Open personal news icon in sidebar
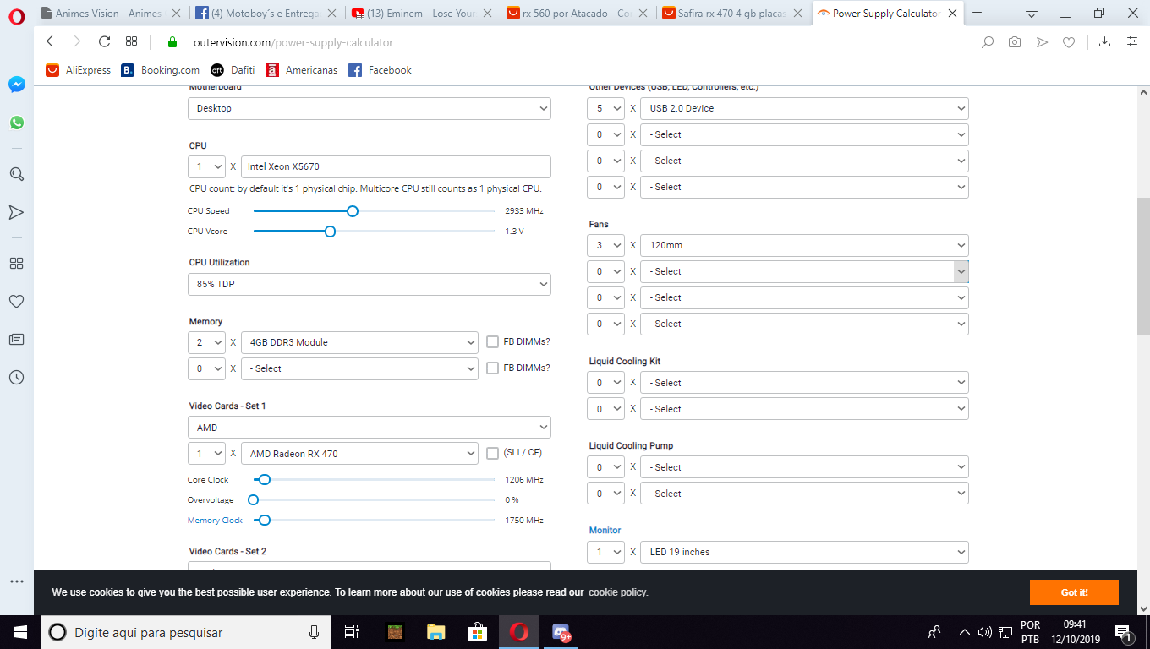This screenshot has height=649, width=1150. pos(17,340)
